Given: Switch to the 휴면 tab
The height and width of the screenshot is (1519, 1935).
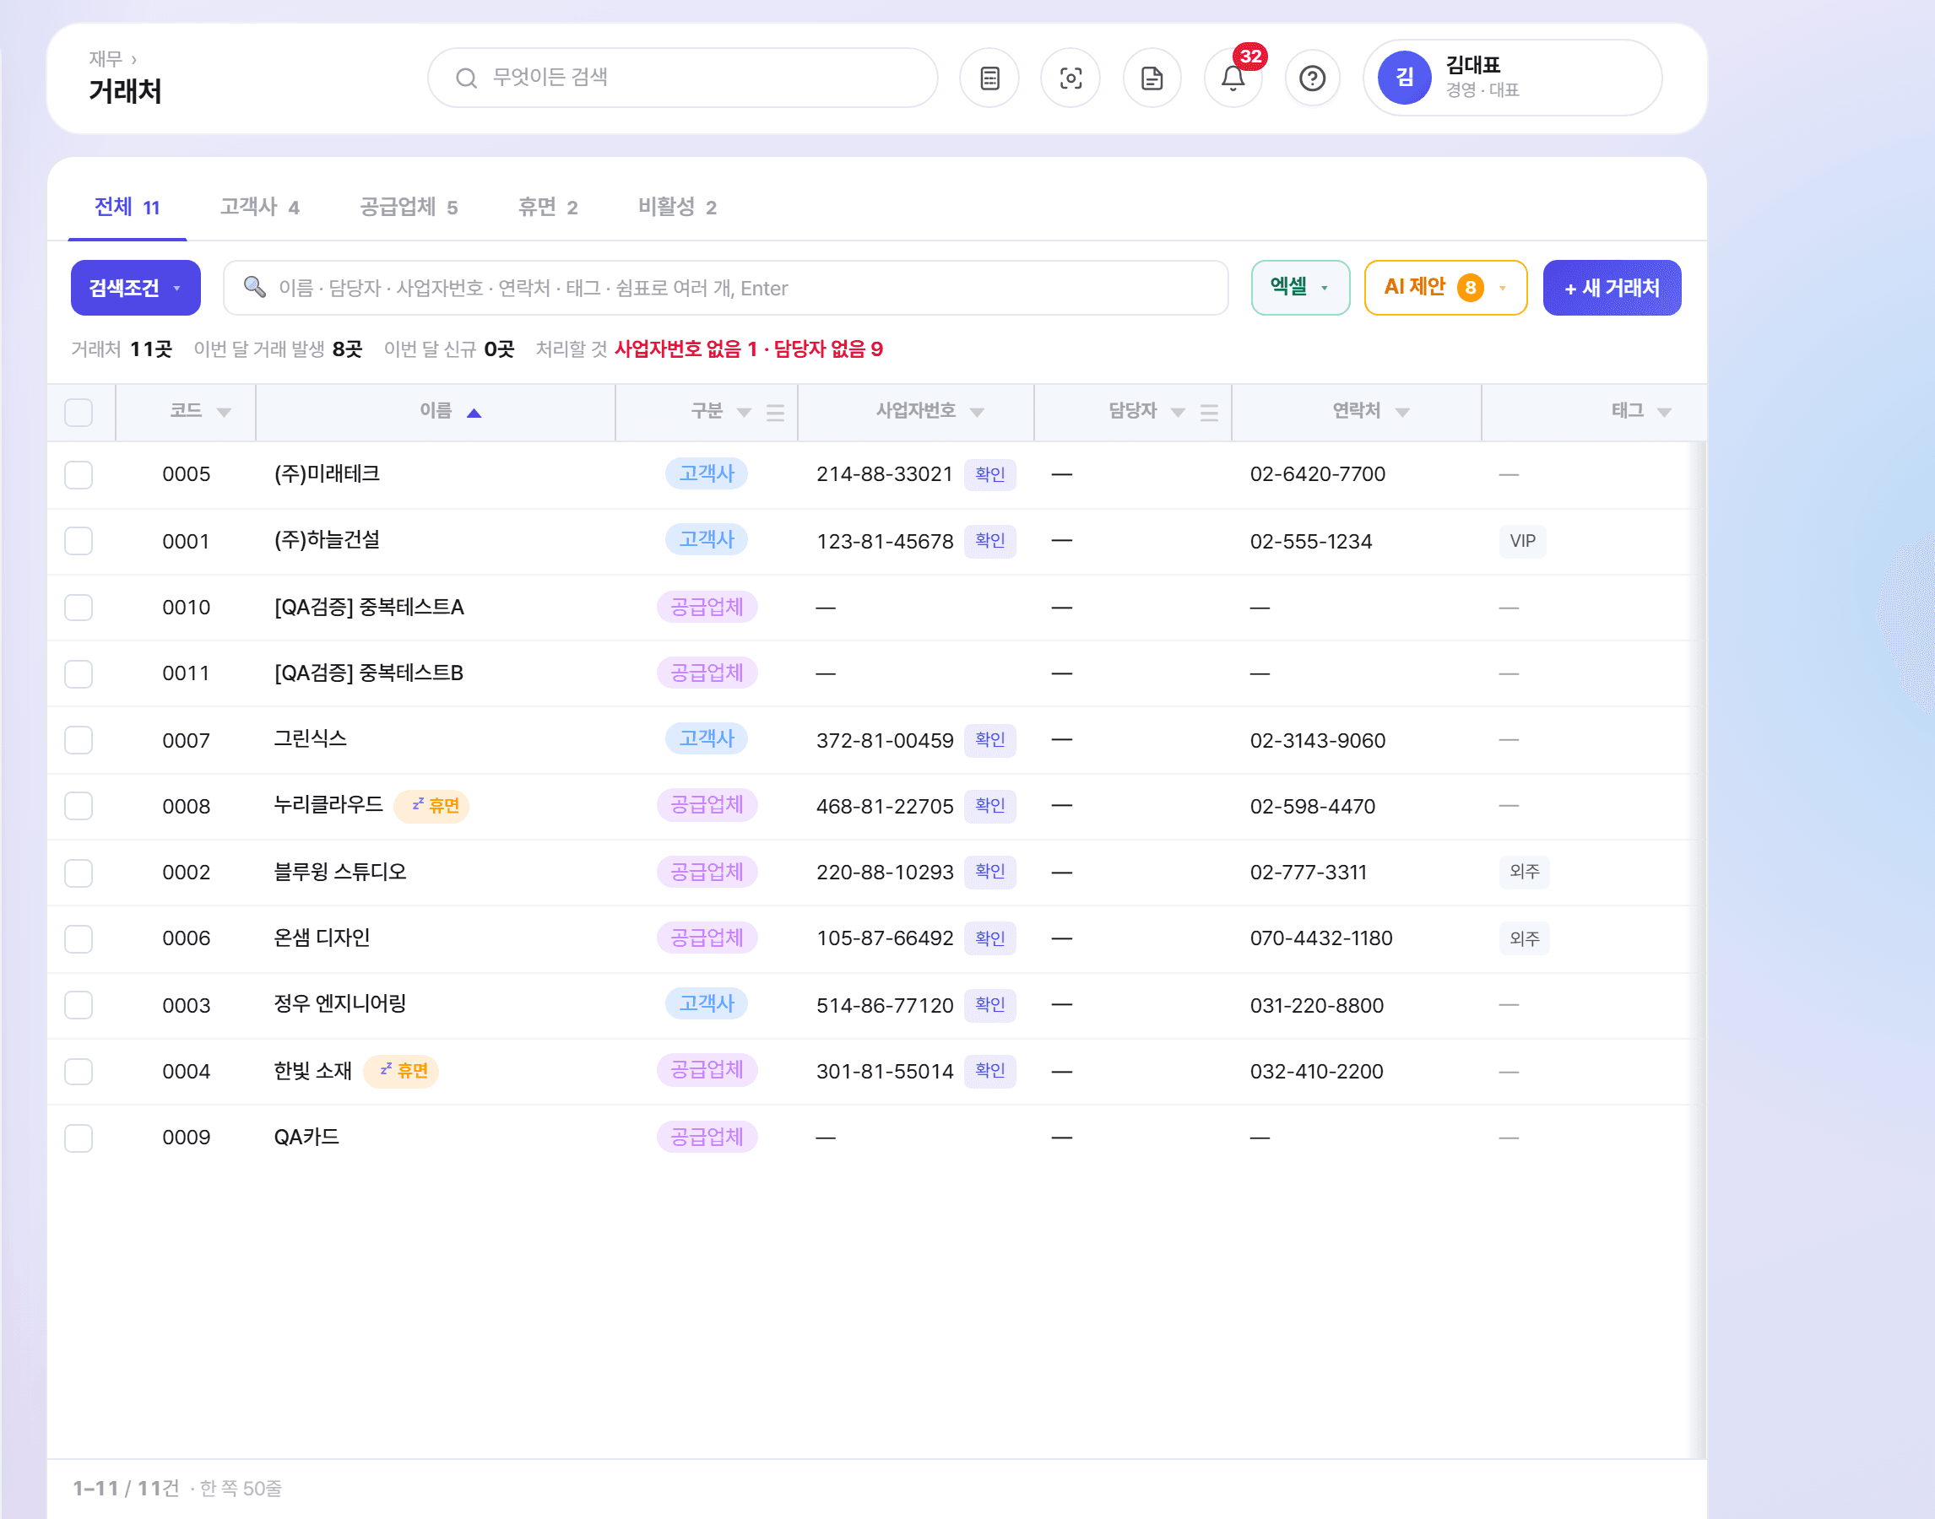Looking at the screenshot, I should pyautogui.click(x=547, y=208).
